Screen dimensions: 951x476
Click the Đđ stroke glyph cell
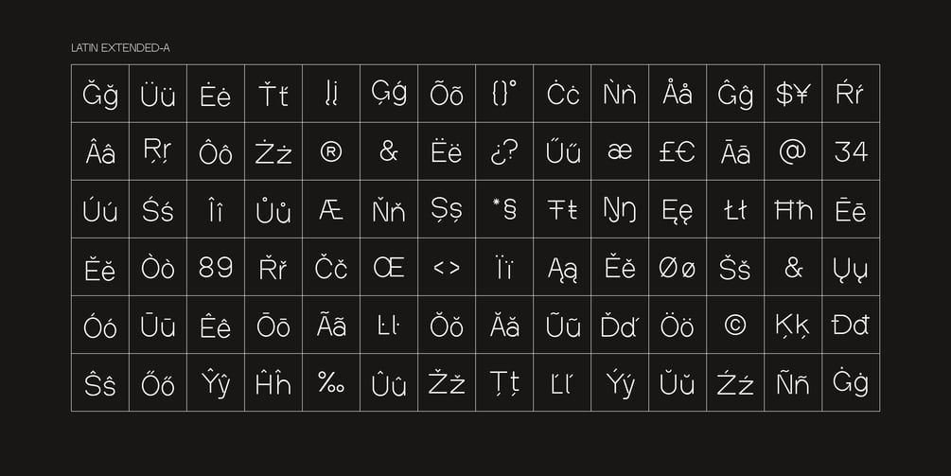pos(851,325)
